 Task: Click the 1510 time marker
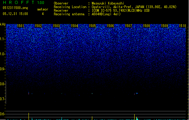(182, 26)
